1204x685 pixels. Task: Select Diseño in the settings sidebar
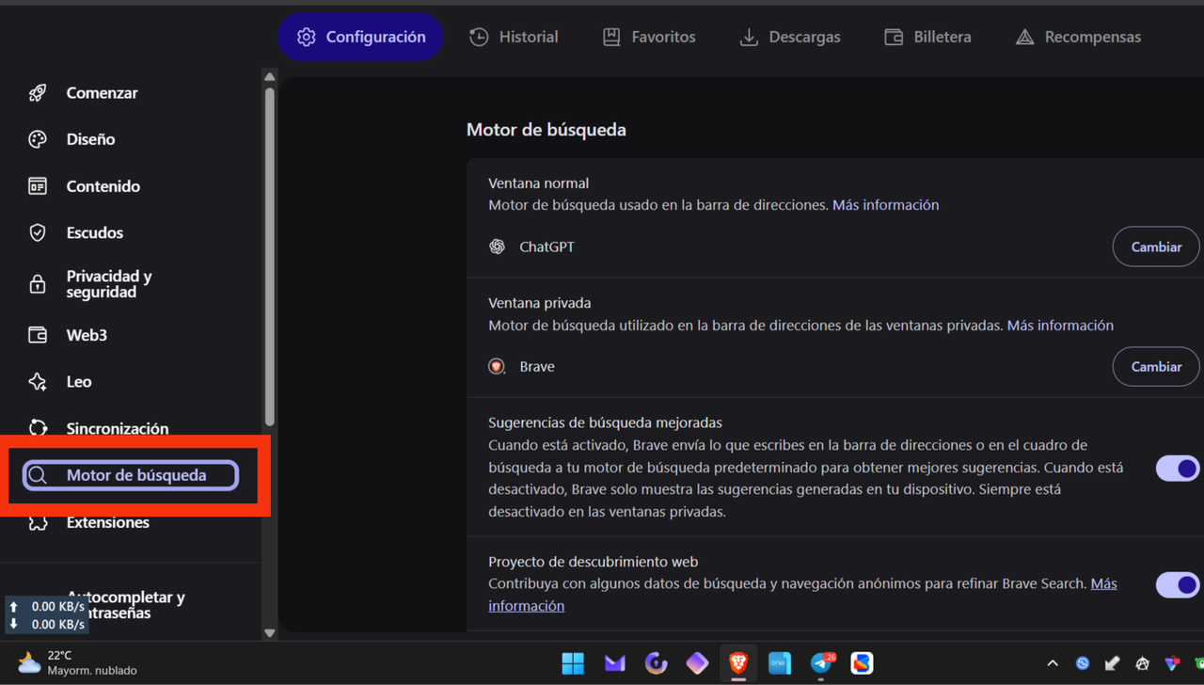[x=90, y=139]
